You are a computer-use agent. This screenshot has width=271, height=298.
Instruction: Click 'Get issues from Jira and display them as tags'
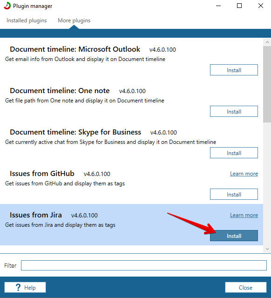point(60,225)
